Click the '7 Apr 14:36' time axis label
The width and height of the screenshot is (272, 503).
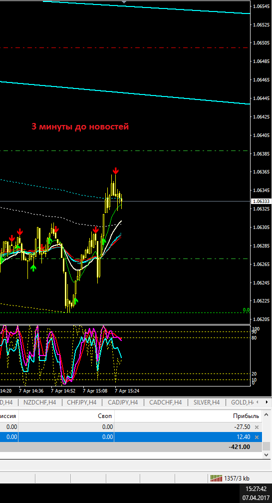point(31,391)
